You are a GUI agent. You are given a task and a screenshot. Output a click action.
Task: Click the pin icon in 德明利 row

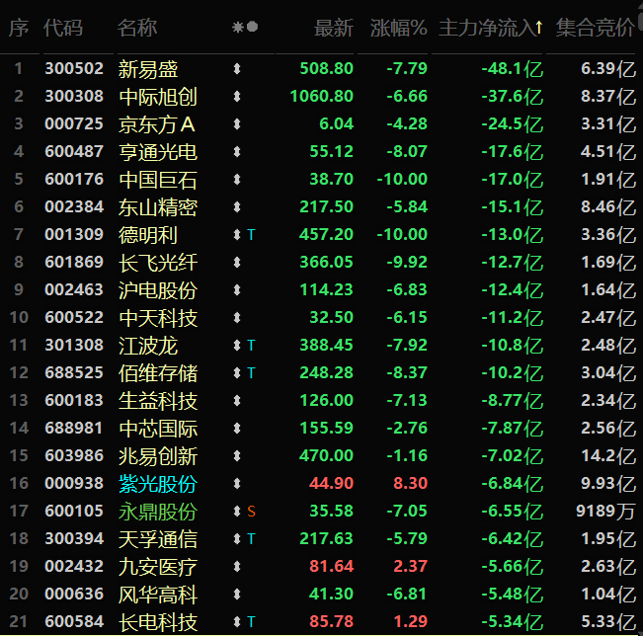(x=237, y=235)
